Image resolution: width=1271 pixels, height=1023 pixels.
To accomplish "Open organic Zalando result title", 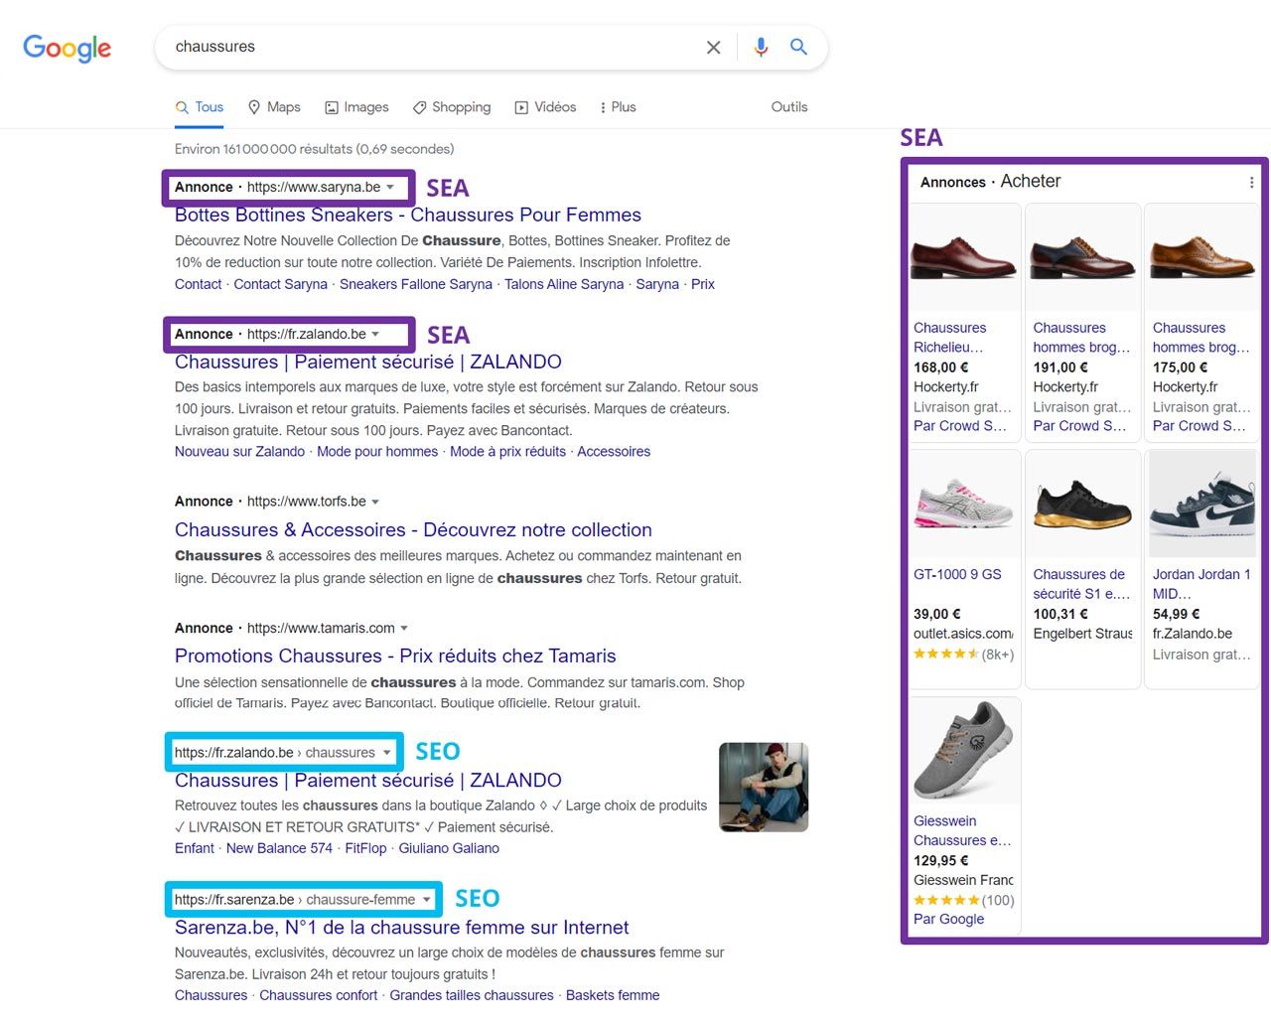I will (x=368, y=780).
